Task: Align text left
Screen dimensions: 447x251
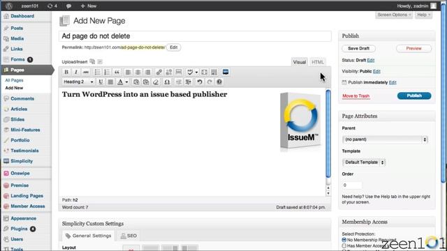Action: tap(129, 72)
